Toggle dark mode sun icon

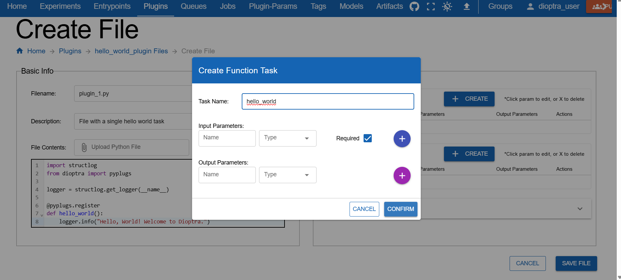click(447, 7)
